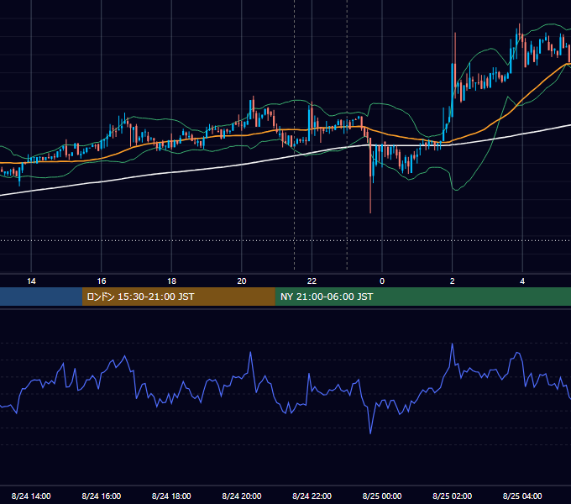Click the 22 hour label on the price chart axis
Viewport: 571px width, 504px height.
(x=312, y=281)
